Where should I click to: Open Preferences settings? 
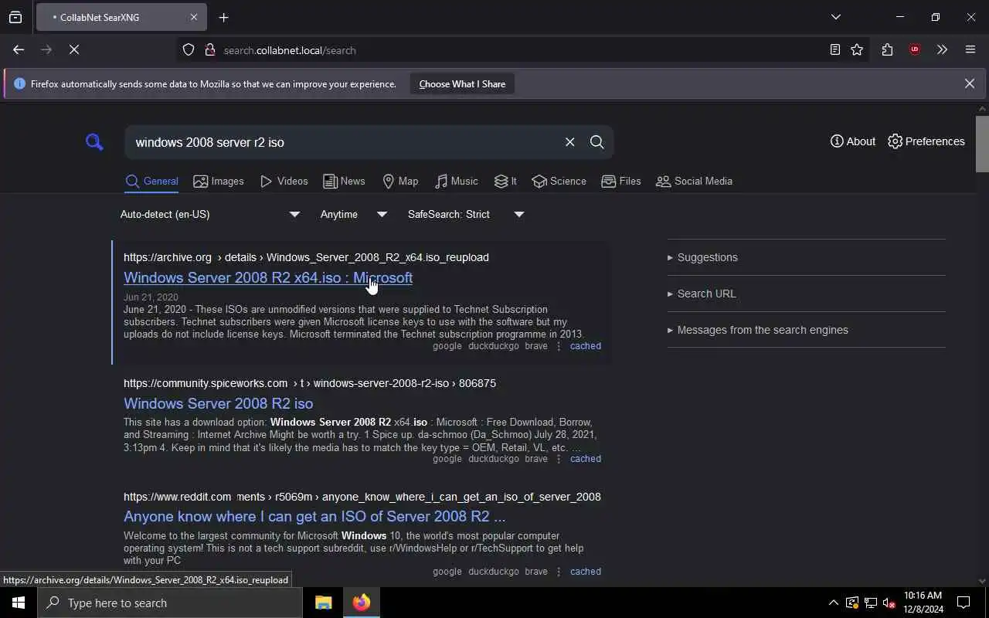(x=926, y=141)
